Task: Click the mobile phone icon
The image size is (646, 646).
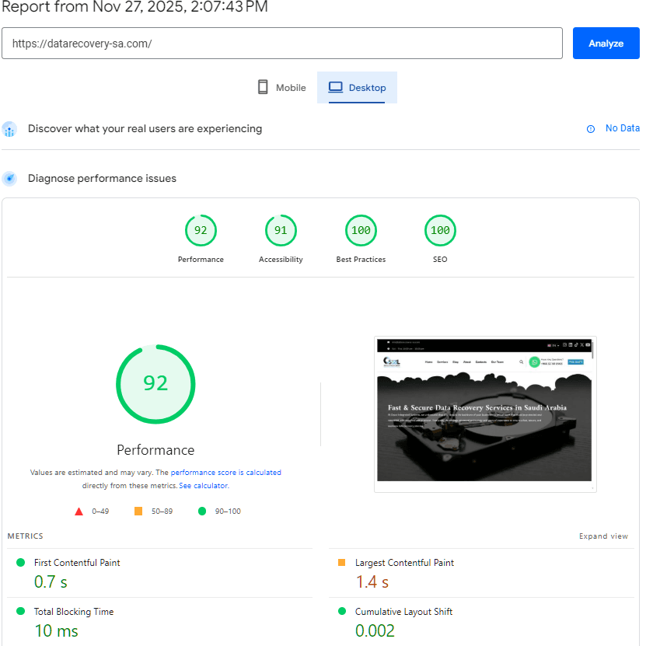Action: click(x=263, y=87)
